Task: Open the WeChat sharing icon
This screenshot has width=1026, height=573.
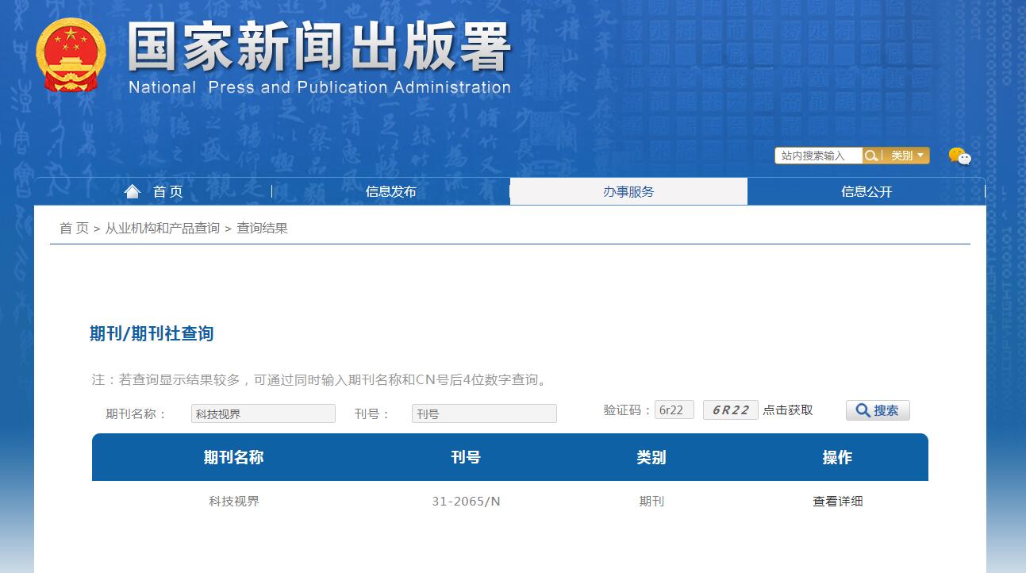Action: coord(962,156)
